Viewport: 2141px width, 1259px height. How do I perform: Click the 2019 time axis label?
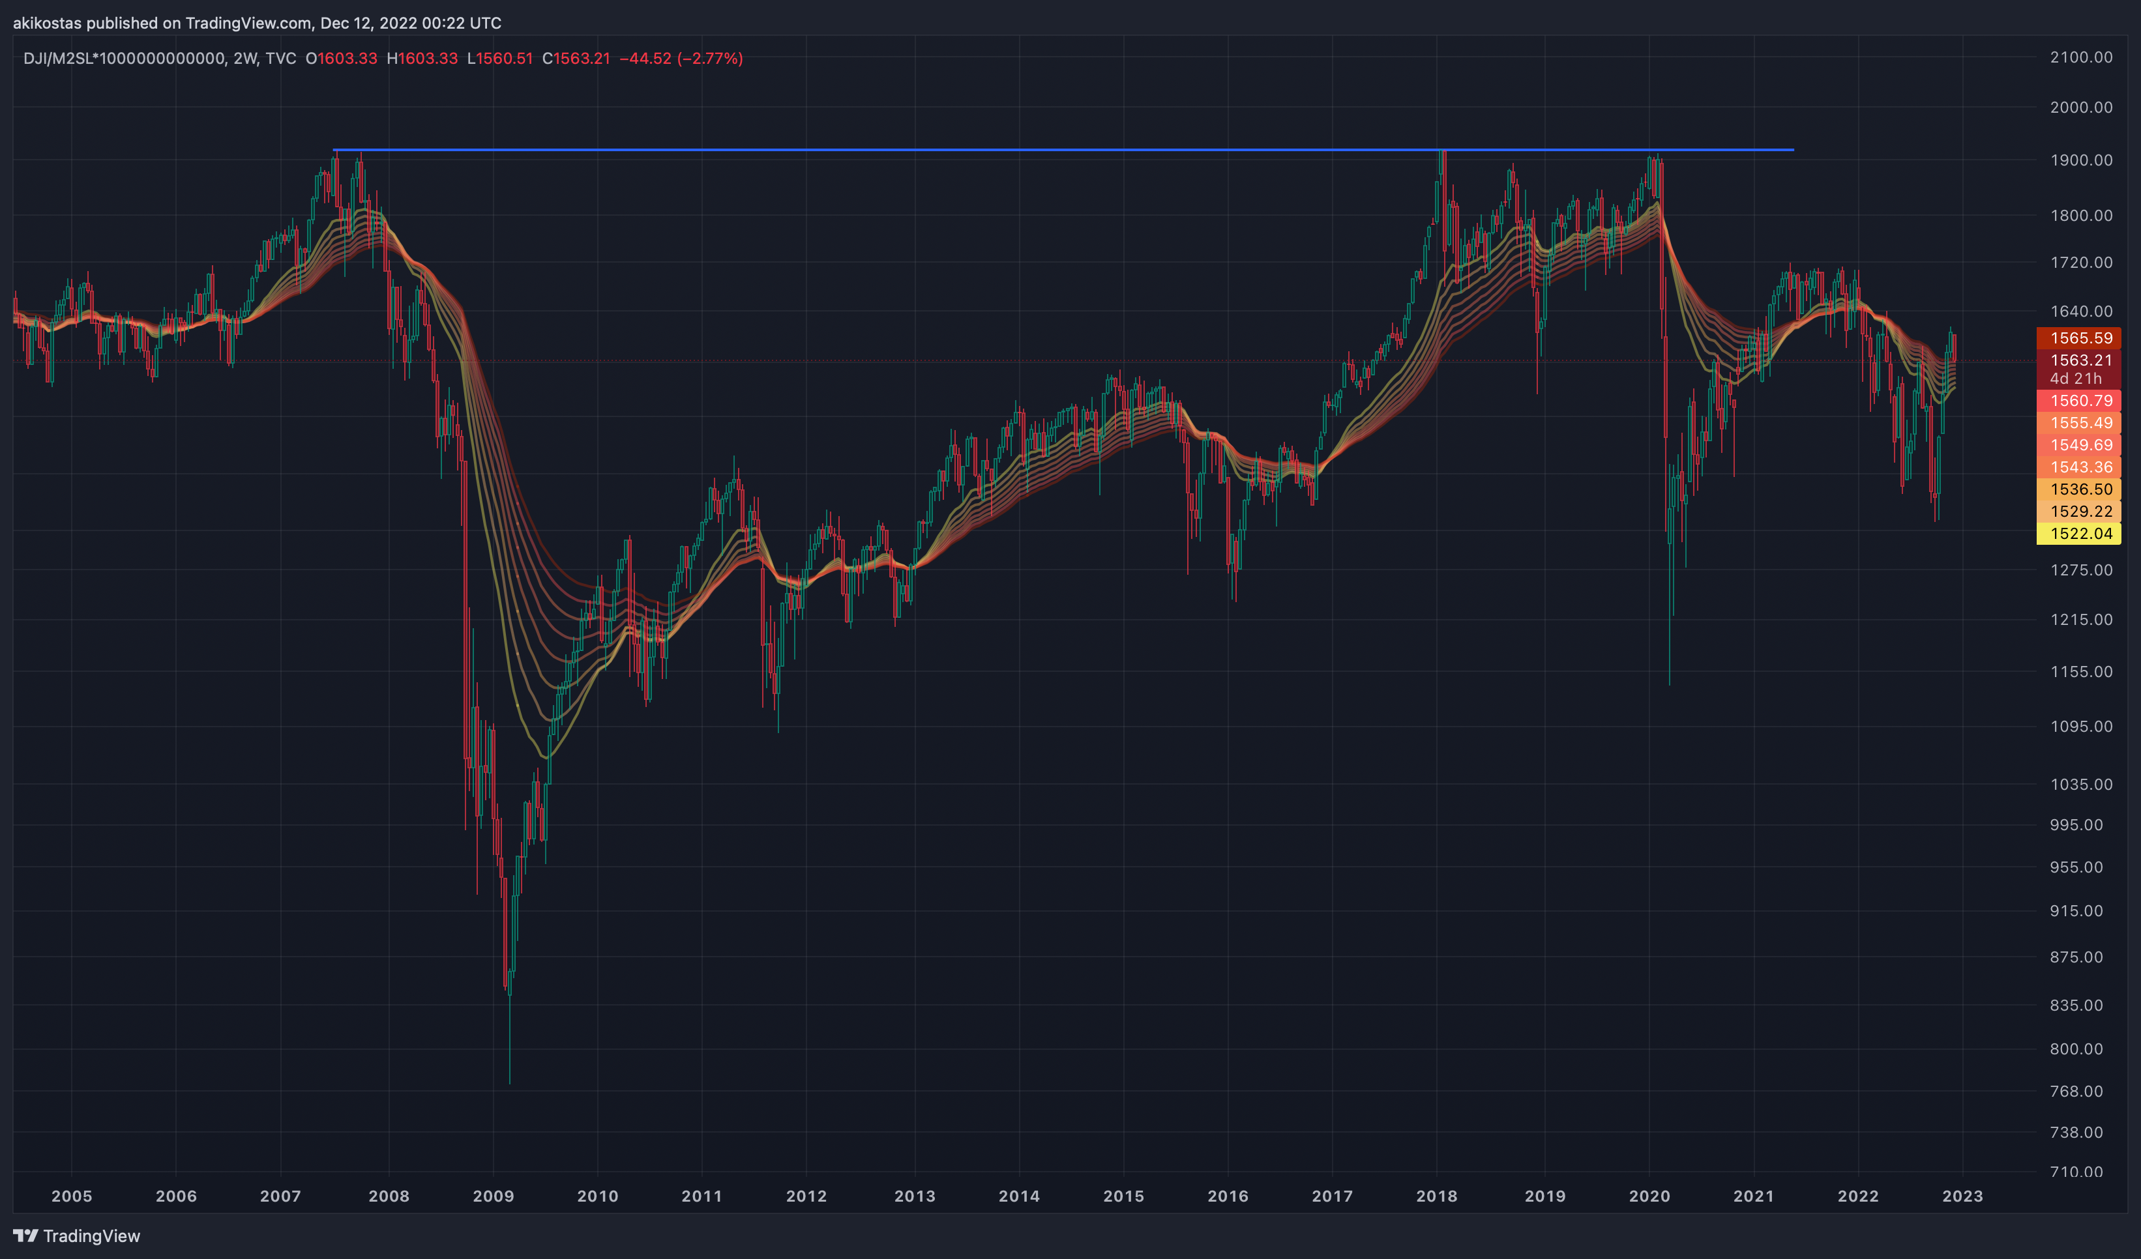1545,1196
